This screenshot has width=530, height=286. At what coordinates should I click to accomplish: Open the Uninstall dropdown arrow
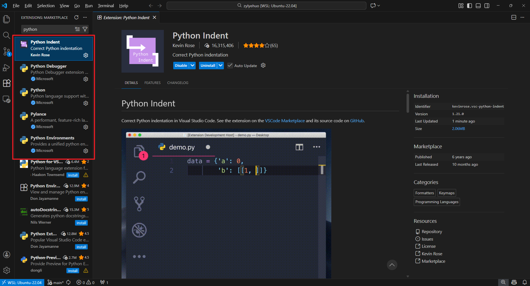coord(221,65)
